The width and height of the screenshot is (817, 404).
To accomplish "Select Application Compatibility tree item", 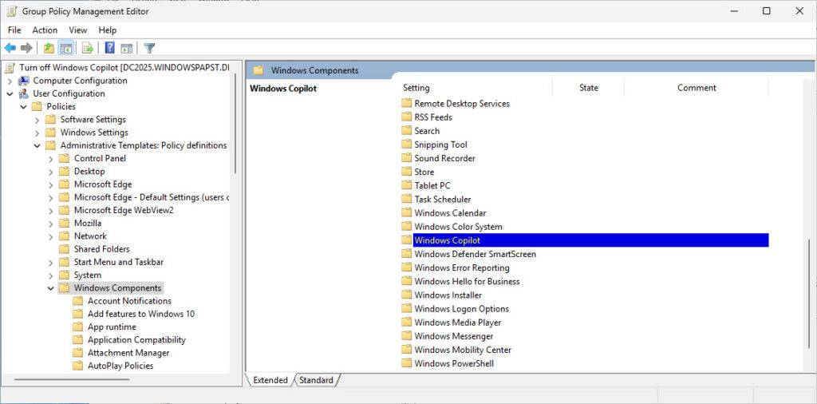I will [x=136, y=340].
